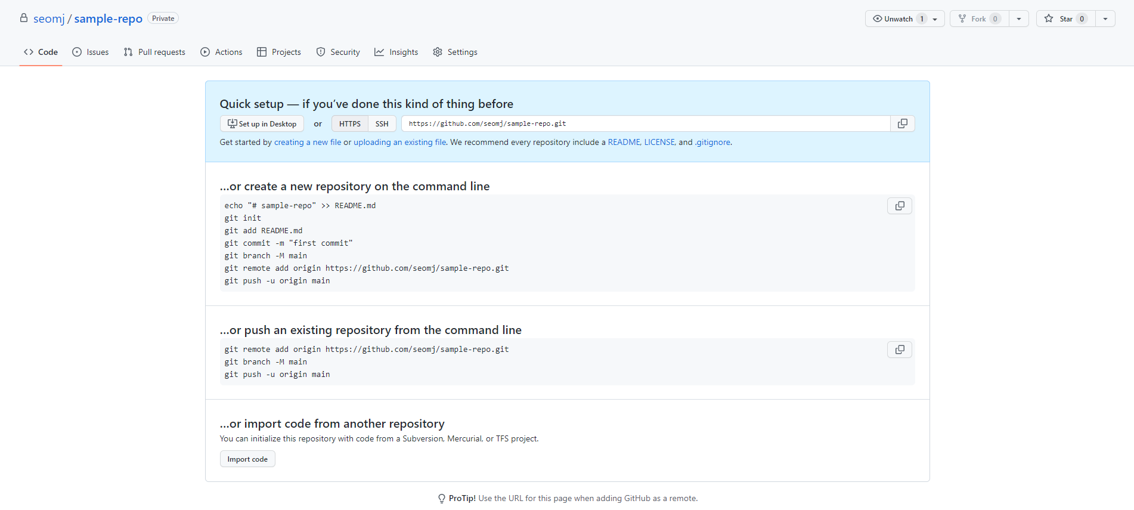This screenshot has height=510, width=1134.
Task: Click the Quick setup heading
Action: pyautogui.click(x=367, y=104)
